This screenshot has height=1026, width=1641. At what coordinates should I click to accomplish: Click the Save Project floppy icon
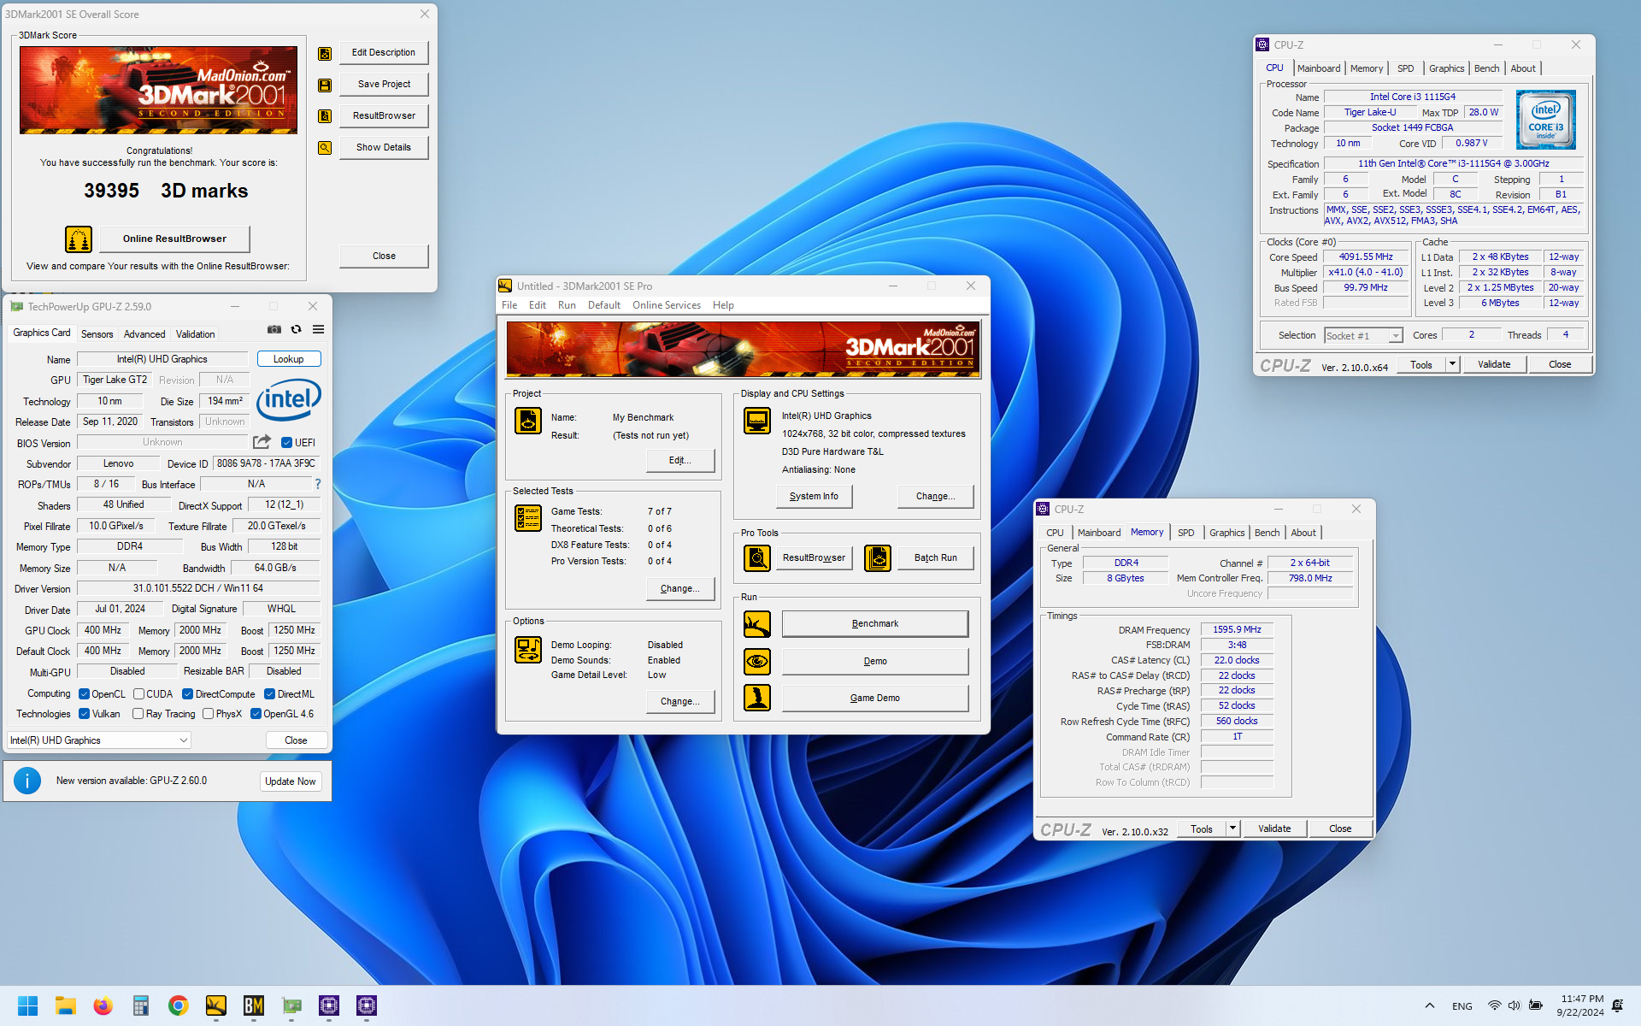(x=325, y=85)
